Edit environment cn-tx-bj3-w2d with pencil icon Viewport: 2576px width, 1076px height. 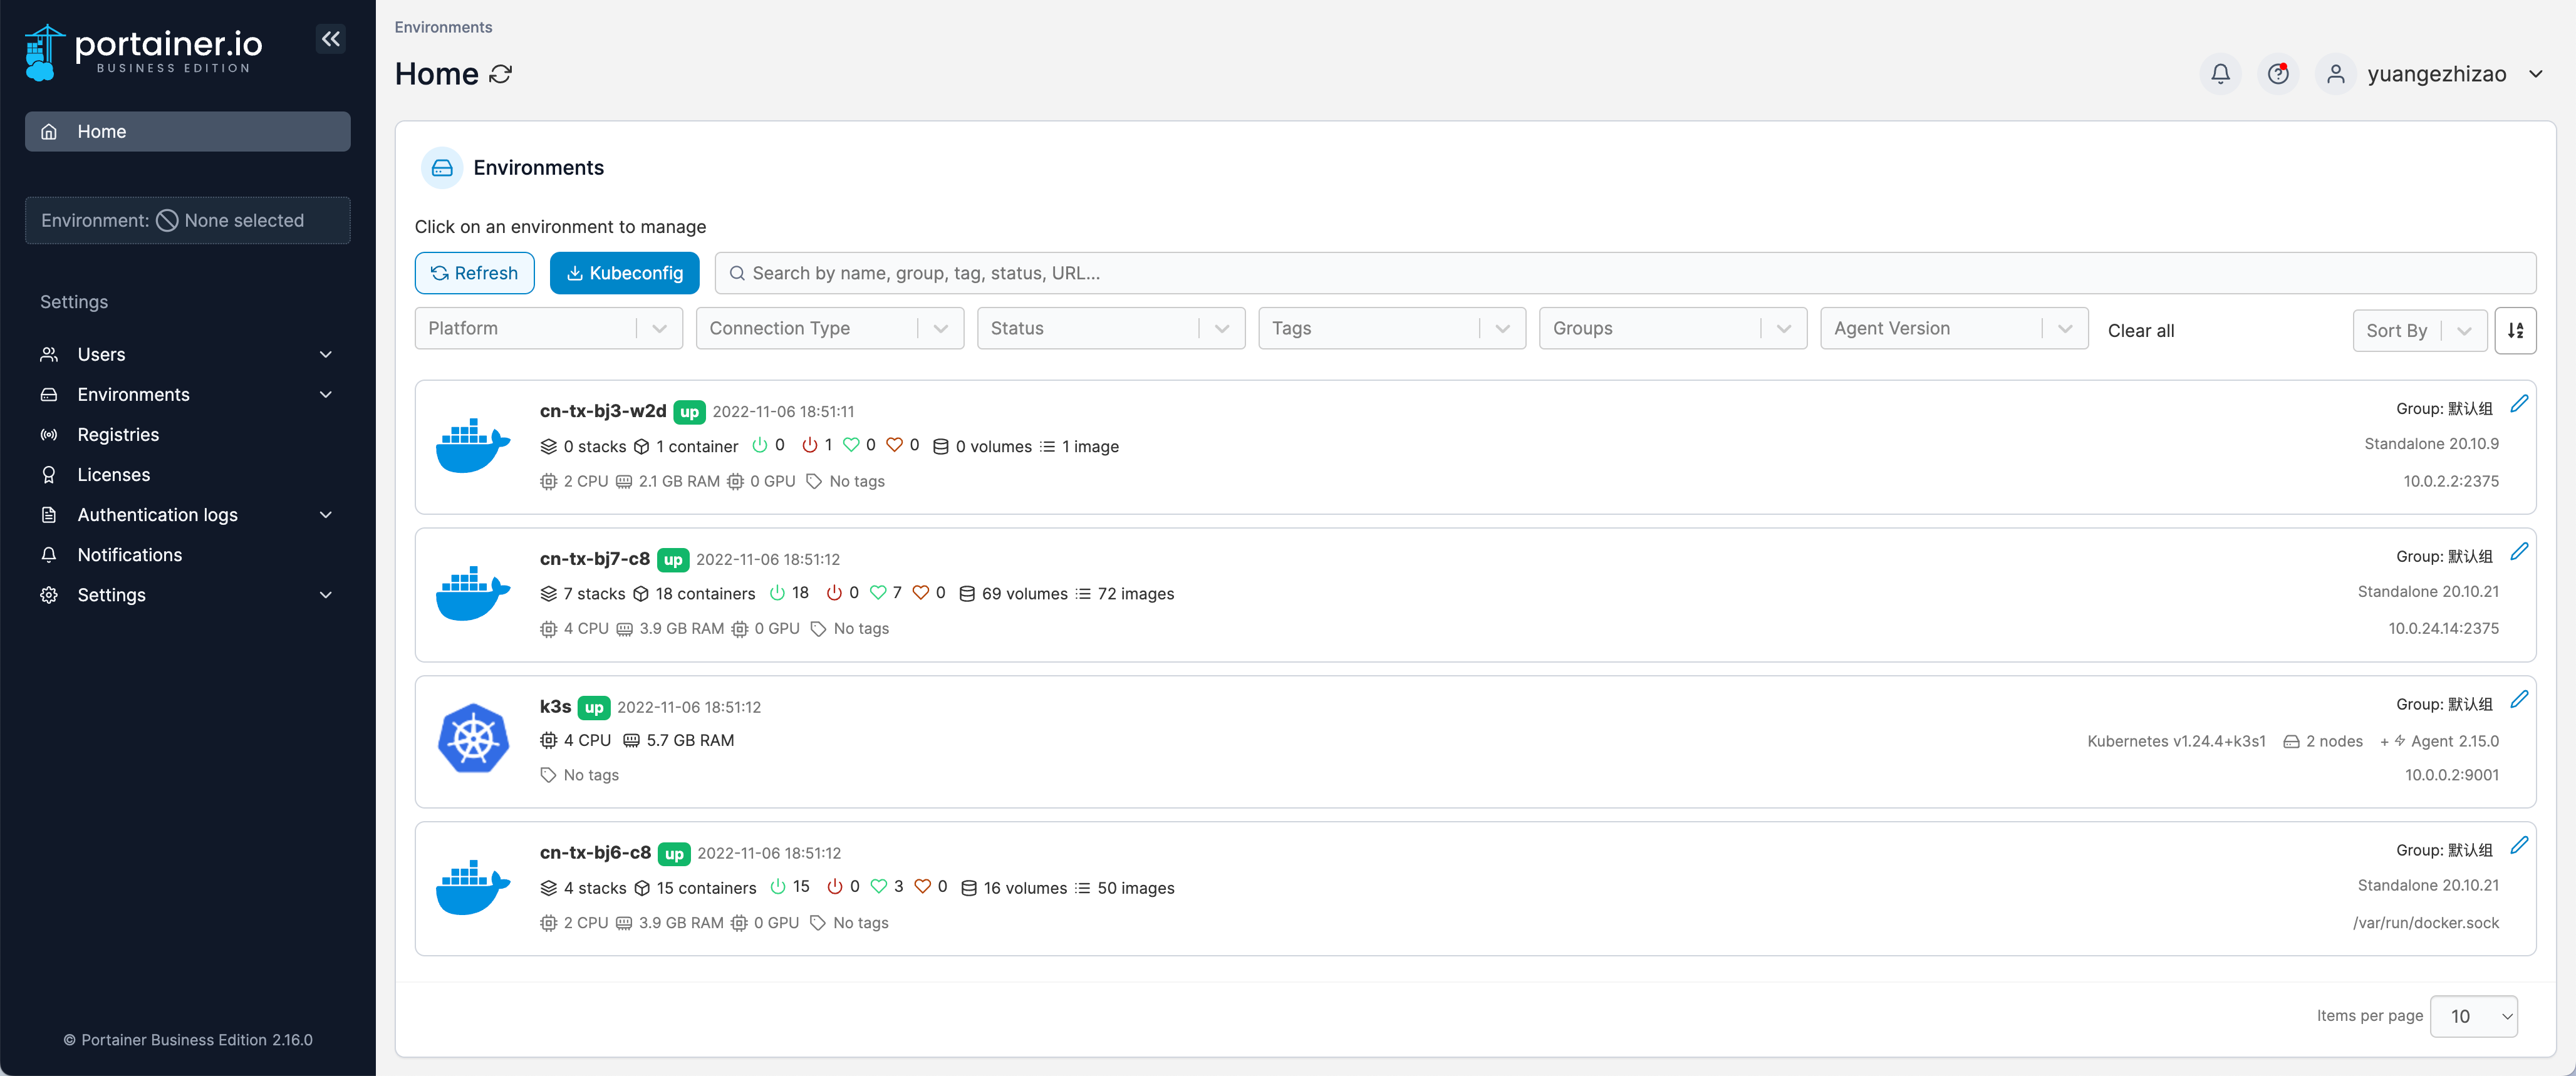tap(2519, 404)
